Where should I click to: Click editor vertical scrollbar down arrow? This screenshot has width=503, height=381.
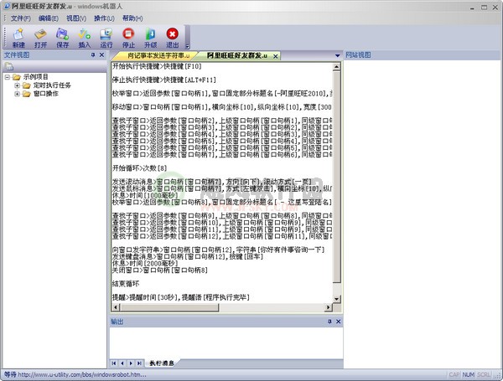[x=336, y=299]
